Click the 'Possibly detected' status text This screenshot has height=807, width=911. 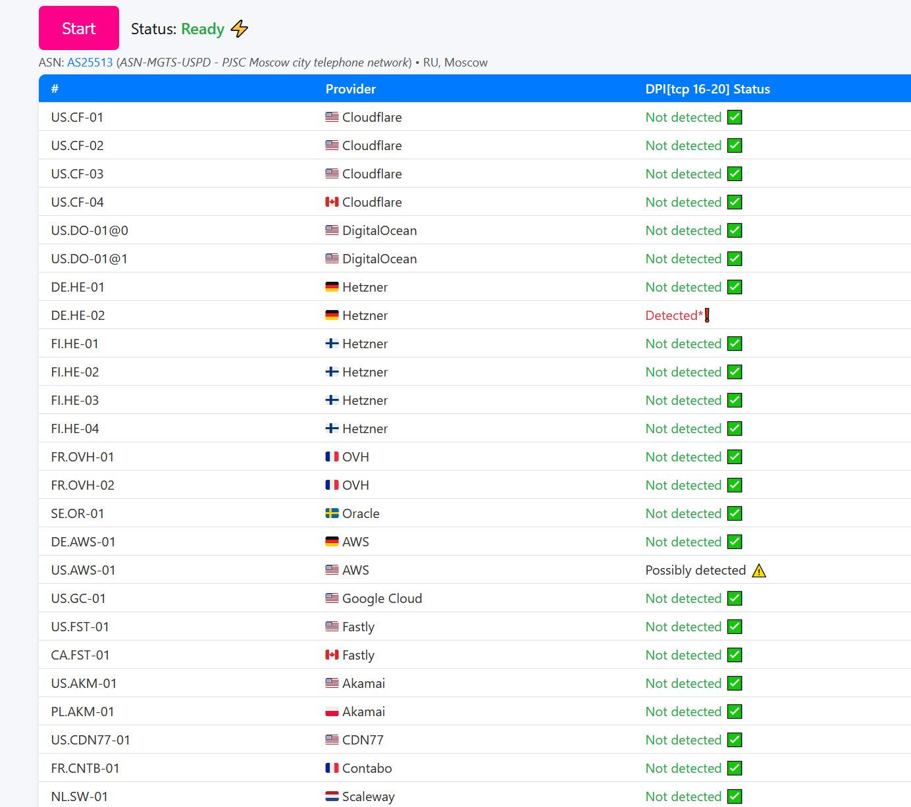pyautogui.click(x=696, y=570)
